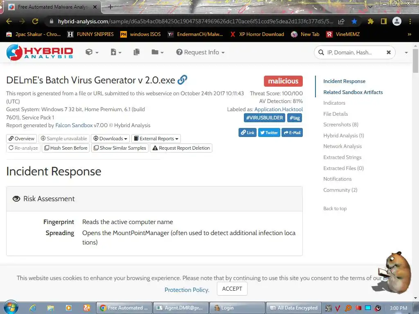Clear the search box with the X

point(389,52)
